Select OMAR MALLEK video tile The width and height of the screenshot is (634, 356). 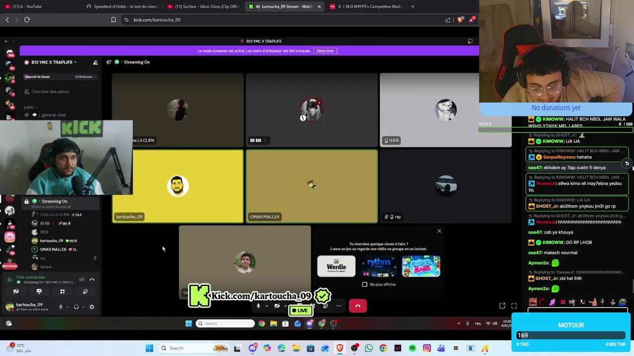(x=312, y=186)
